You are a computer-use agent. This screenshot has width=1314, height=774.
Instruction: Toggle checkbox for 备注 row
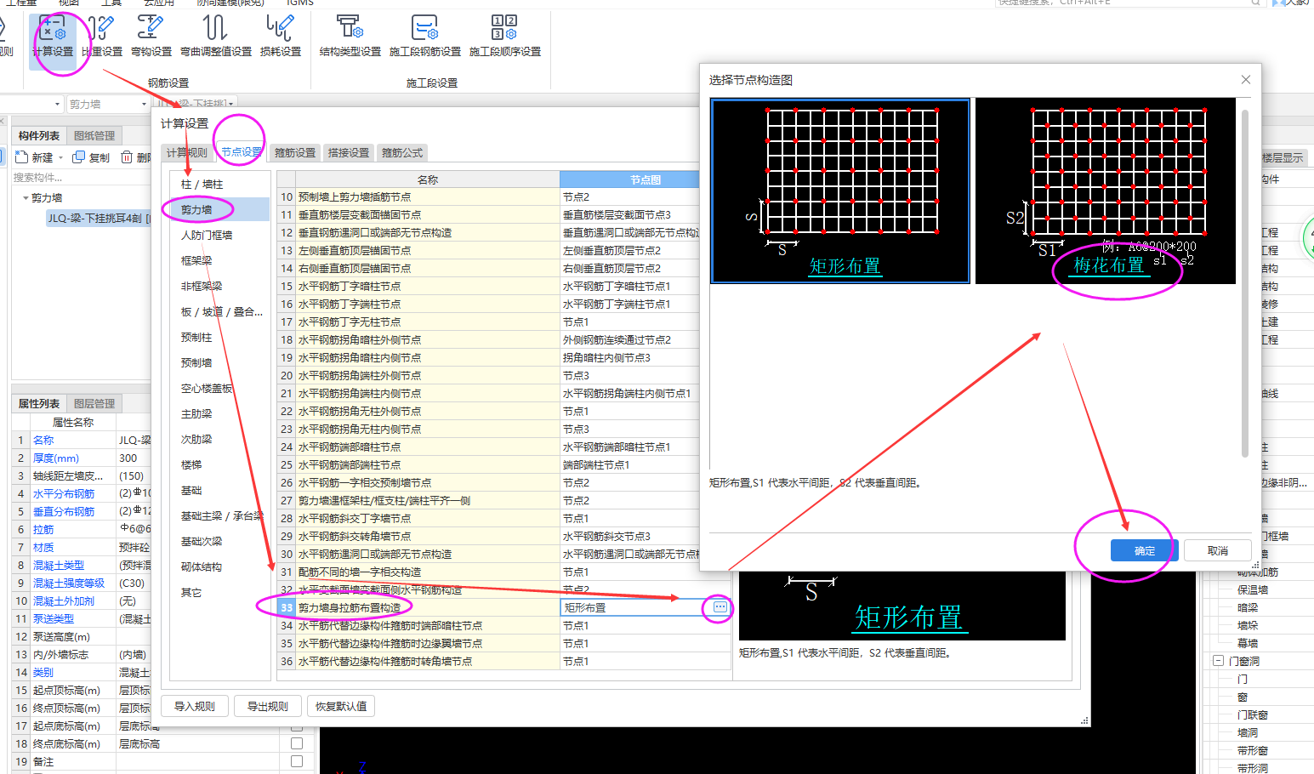(x=297, y=761)
